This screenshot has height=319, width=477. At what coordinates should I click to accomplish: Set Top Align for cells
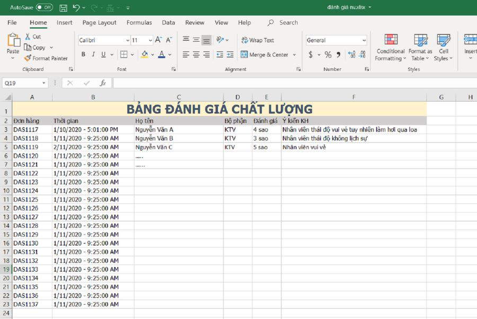[186, 40]
